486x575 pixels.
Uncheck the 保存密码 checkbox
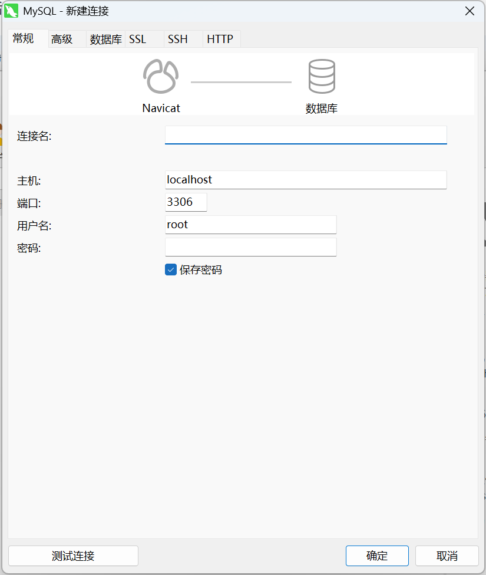(171, 270)
